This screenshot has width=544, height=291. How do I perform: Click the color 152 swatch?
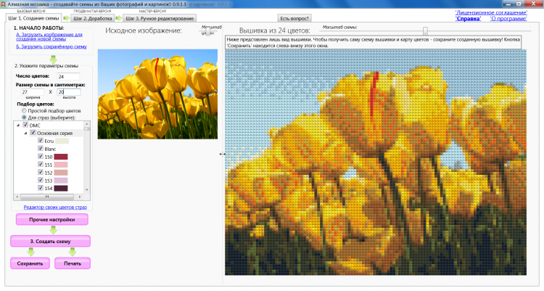61,173
